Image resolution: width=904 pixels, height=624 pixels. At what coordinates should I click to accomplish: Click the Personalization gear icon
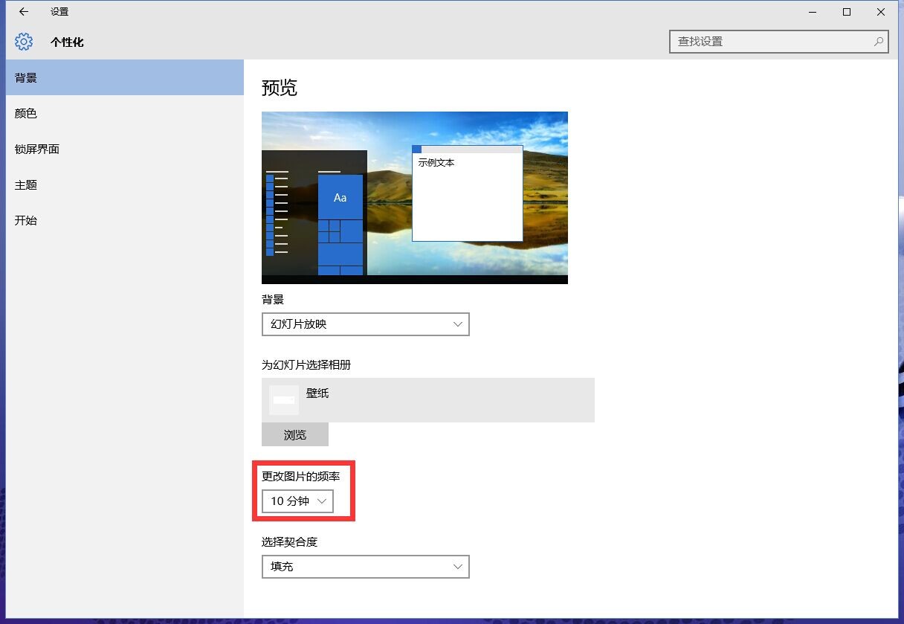[24, 42]
